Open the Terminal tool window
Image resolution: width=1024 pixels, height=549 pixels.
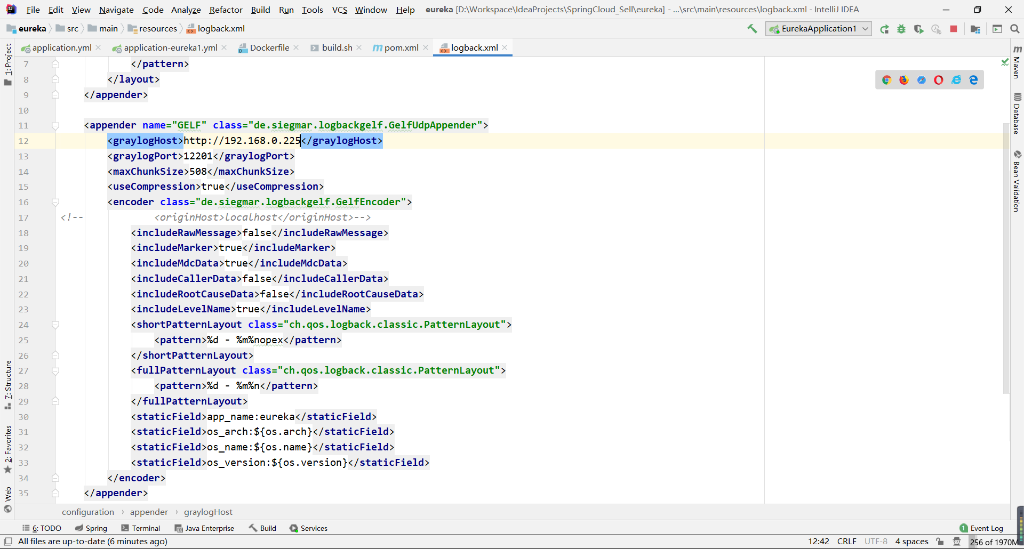pyautogui.click(x=140, y=528)
